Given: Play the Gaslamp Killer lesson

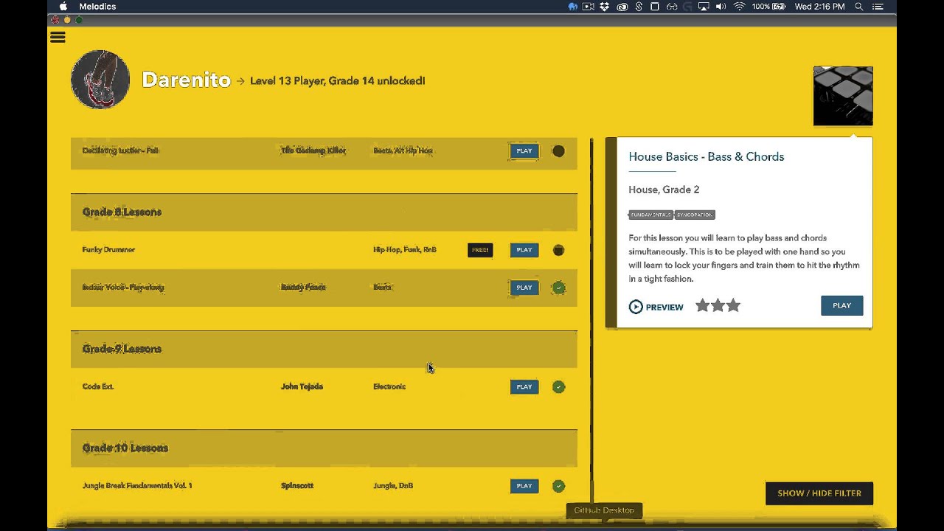Looking at the screenshot, I should click(x=524, y=150).
